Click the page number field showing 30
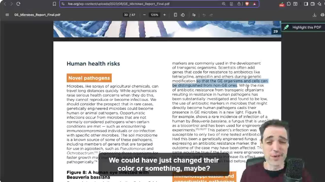Viewport: 325px width, 182px height. [x=126, y=15]
